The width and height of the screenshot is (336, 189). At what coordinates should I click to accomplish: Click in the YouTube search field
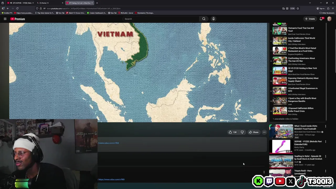(161, 19)
